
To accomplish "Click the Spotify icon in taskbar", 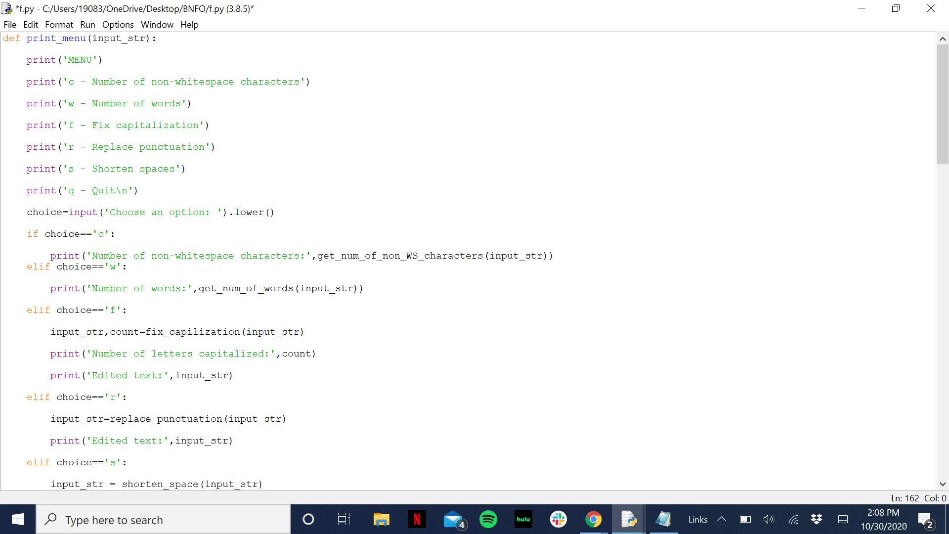I will point(488,519).
